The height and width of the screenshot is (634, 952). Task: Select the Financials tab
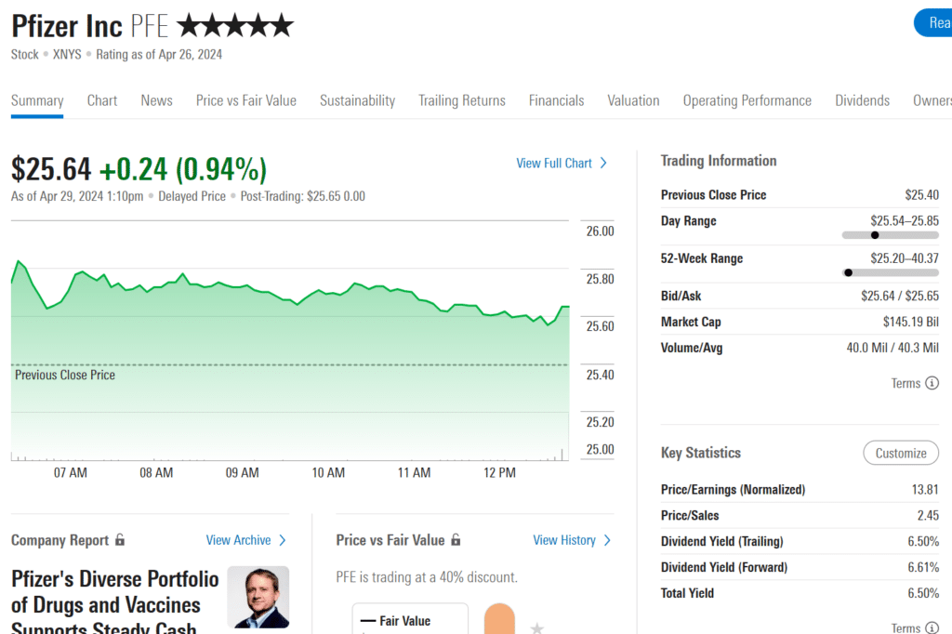(556, 100)
